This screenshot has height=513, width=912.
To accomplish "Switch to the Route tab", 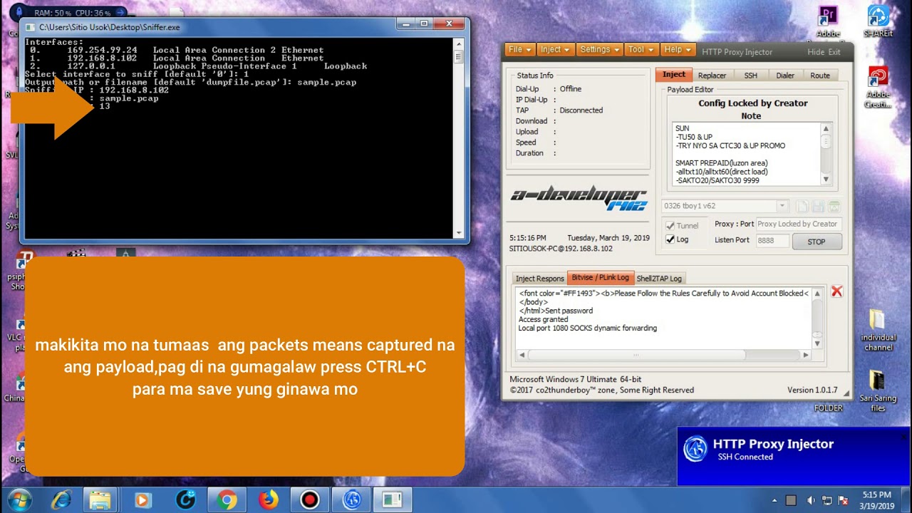I will [x=820, y=76].
